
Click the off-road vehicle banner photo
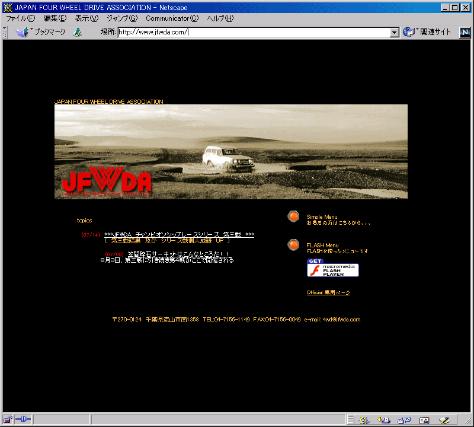231,152
